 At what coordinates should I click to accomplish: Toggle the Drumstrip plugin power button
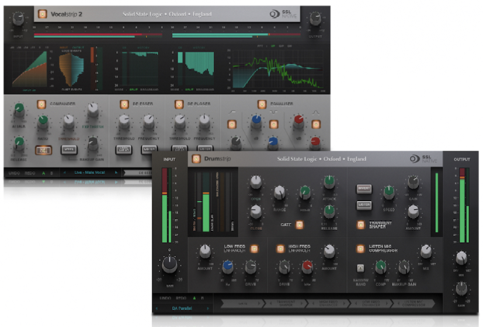pos(196,159)
